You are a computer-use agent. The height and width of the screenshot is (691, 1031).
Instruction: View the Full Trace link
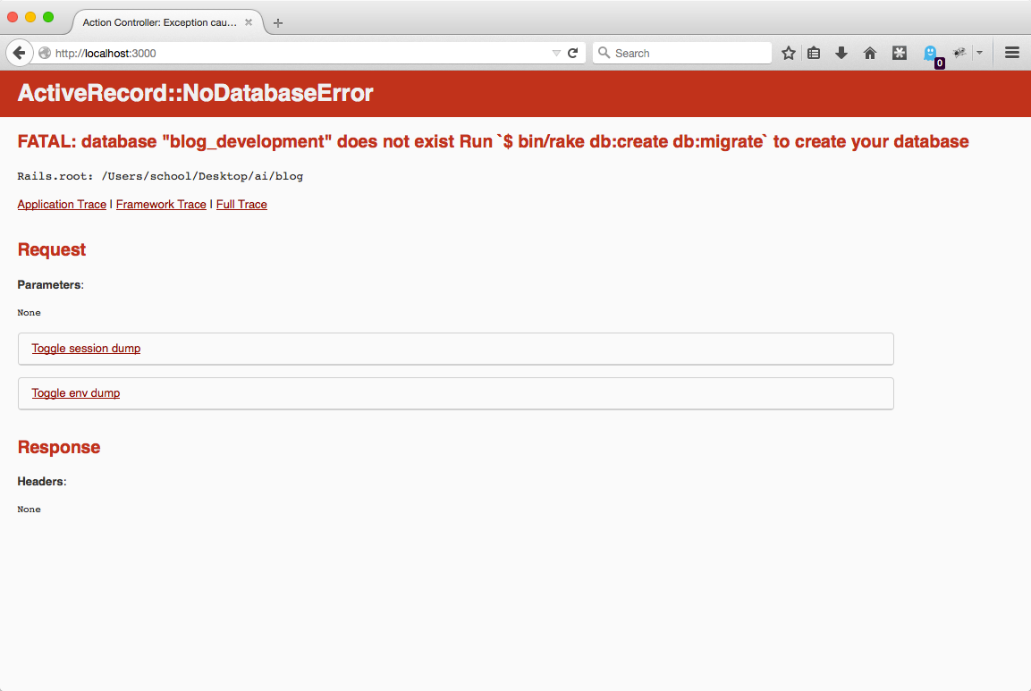[241, 204]
